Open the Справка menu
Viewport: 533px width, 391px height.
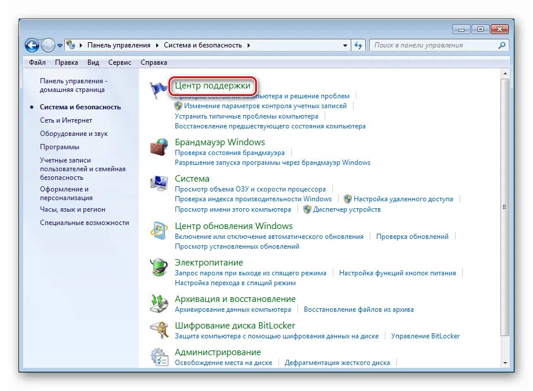154,62
